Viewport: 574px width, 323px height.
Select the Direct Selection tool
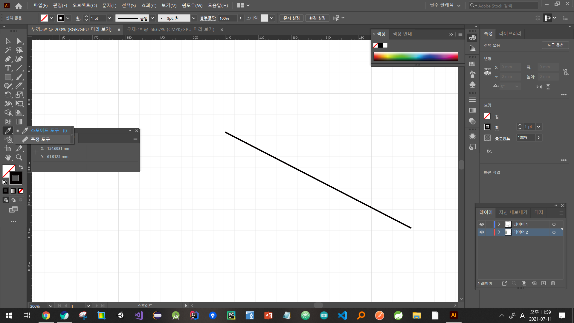click(19, 41)
